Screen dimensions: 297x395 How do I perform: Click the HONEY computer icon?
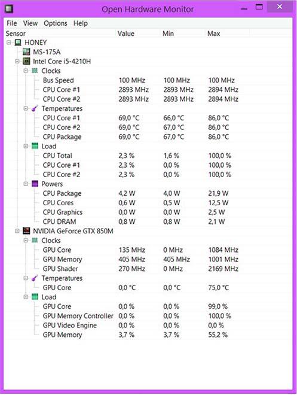[18, 42]
